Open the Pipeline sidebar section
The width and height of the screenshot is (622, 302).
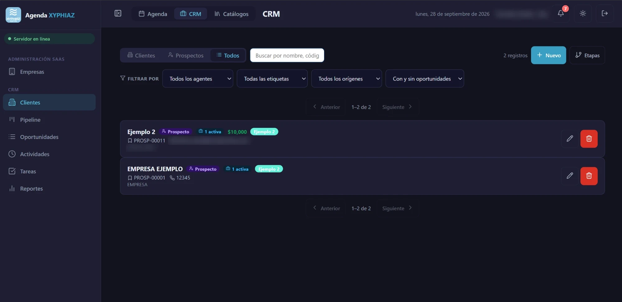pyautogui.click(x=49, y=120)
